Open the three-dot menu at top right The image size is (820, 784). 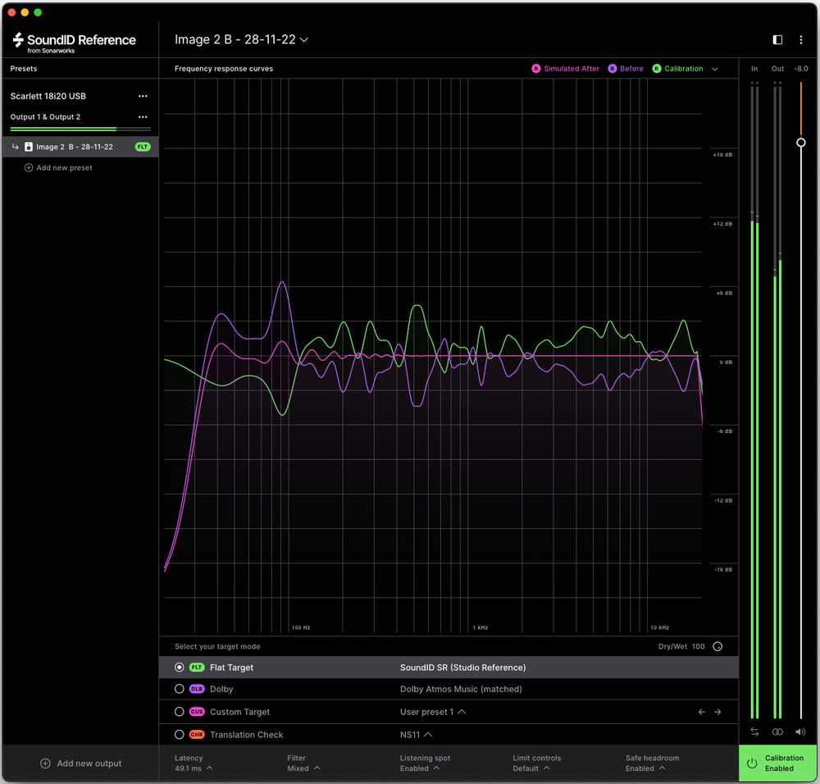coord(801,39)
